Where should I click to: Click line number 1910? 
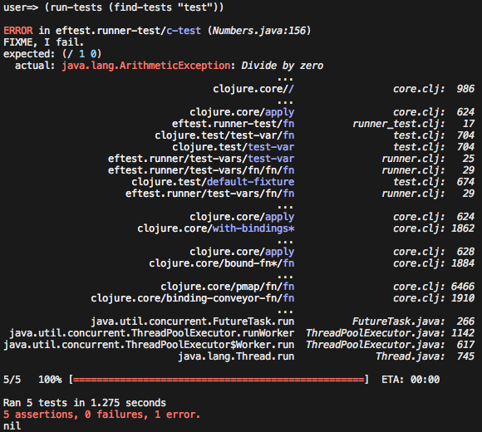[x=463, y=298]
